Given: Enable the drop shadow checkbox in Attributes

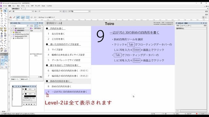Looking at the screenshot, I should 31,100.
